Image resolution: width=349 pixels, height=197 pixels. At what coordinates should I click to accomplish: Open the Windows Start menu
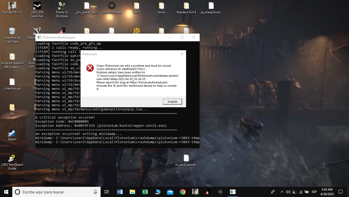6,192
